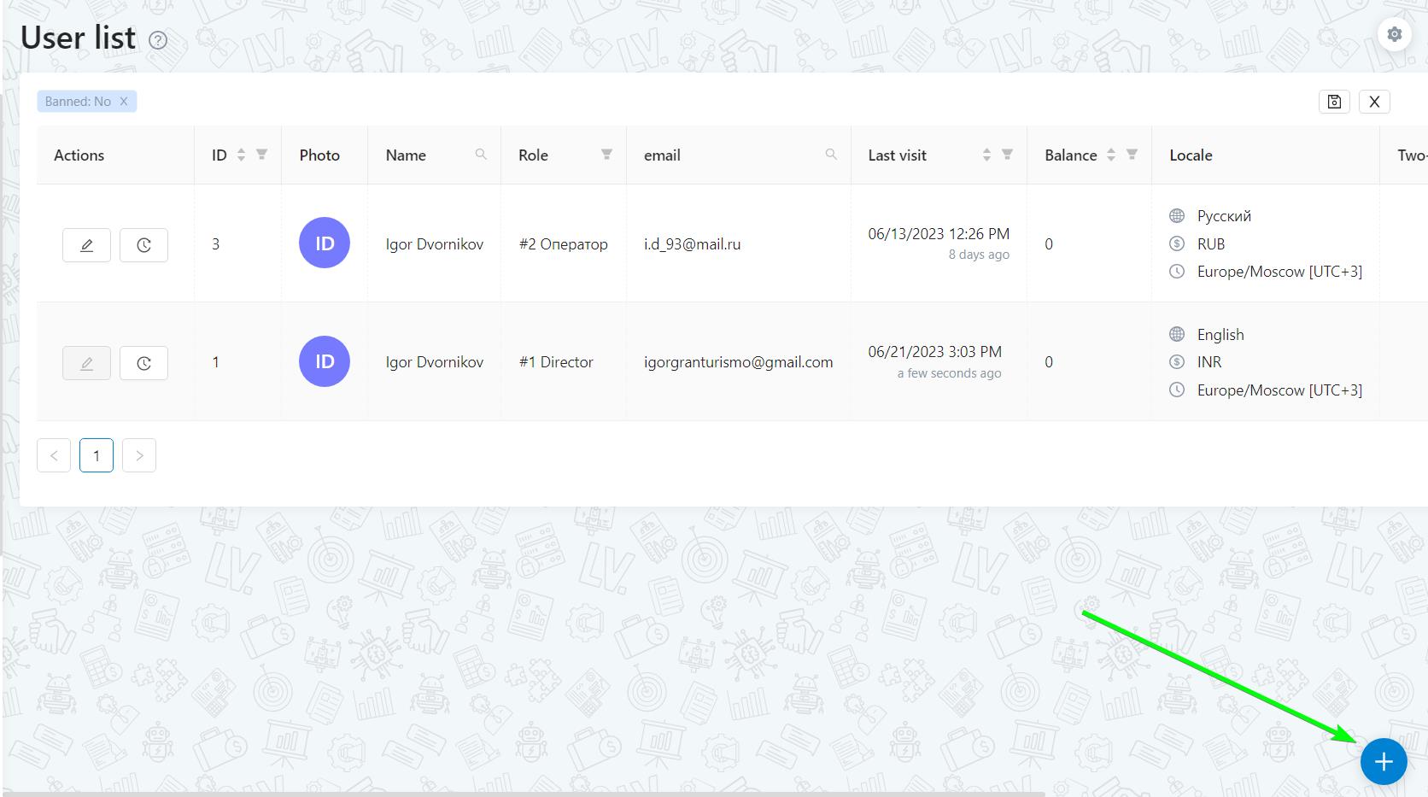Remove the Banned: No filter chip
1428x797 pixels.
click(x=122, y=101)
